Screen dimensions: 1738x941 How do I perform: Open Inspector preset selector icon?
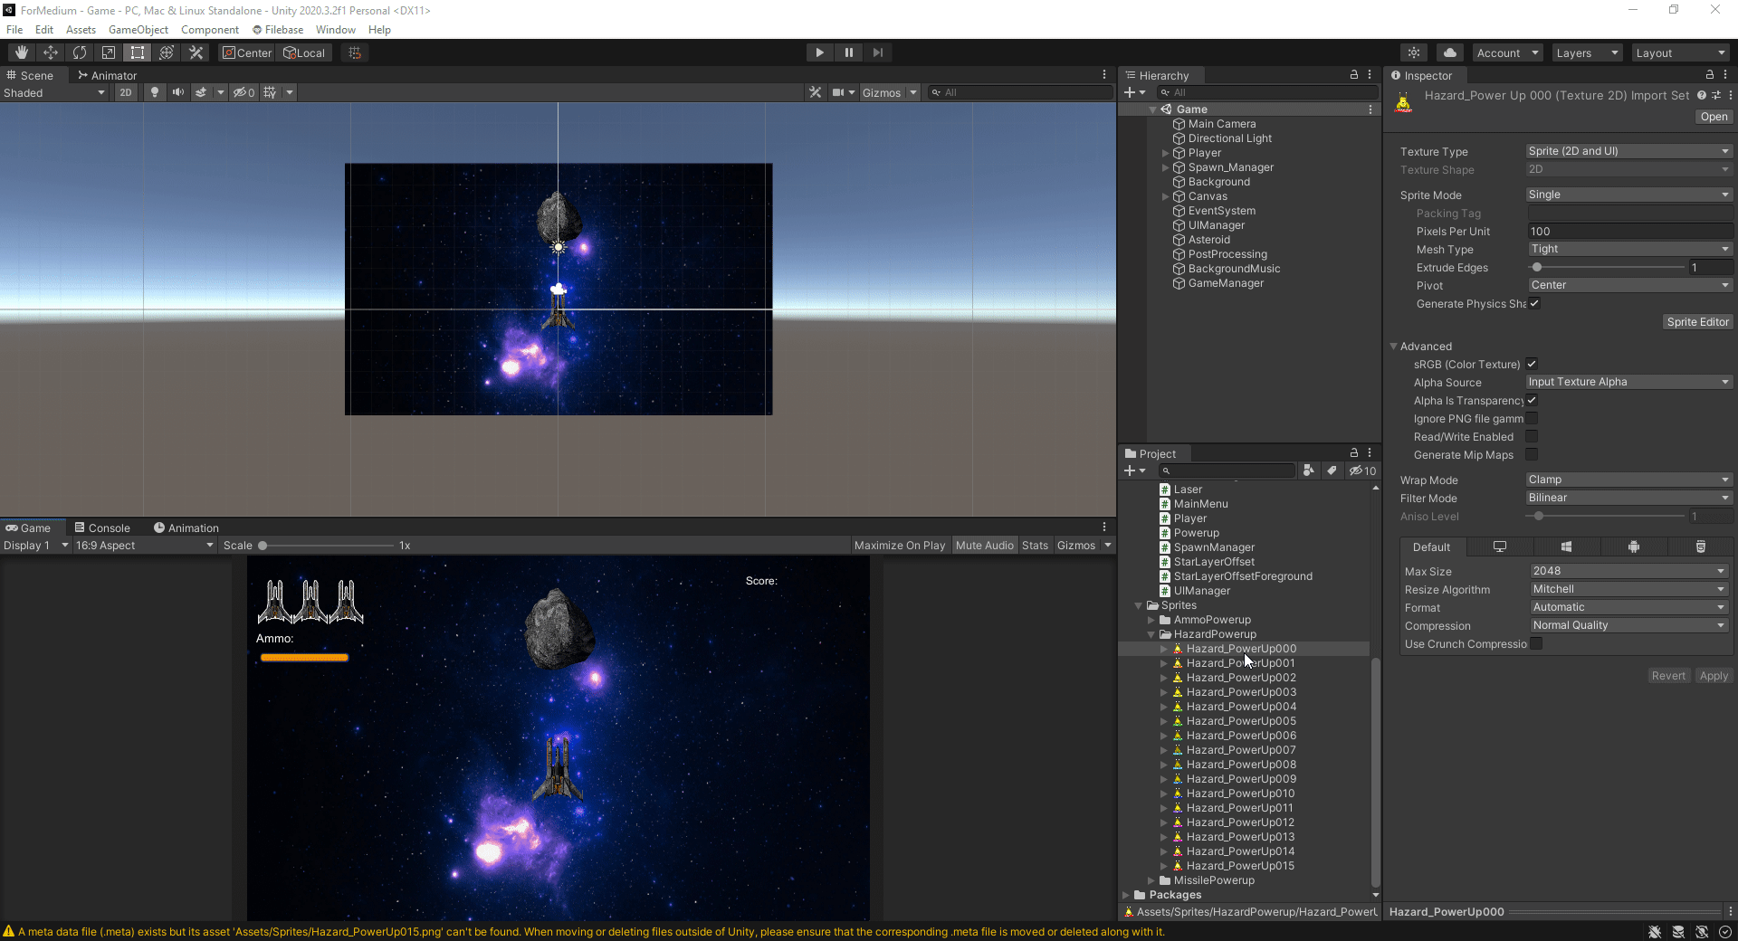coord(1716,95)
